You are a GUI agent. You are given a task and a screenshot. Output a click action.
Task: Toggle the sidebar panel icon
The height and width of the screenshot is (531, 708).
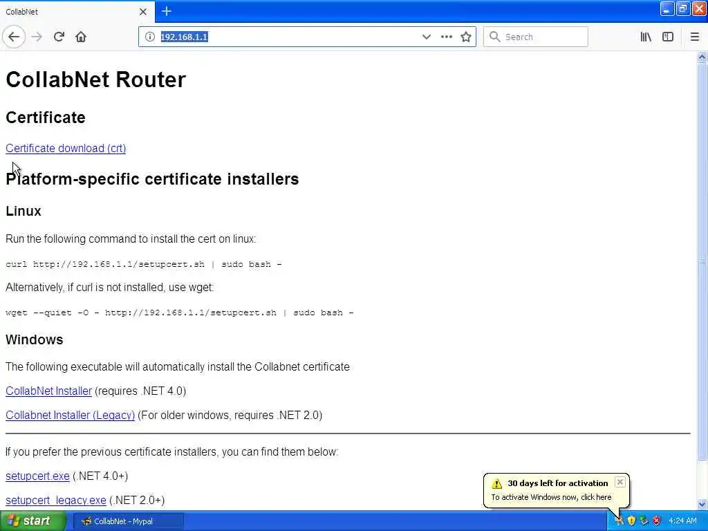668,37
